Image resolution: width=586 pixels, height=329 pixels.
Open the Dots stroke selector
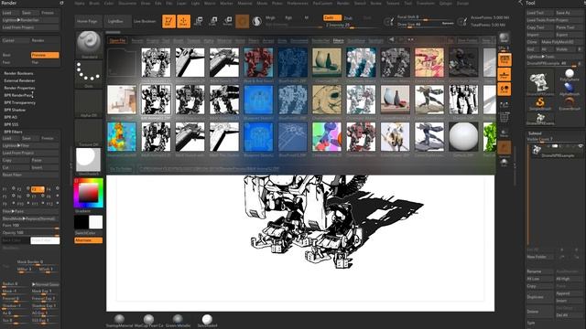pos(89,74)
